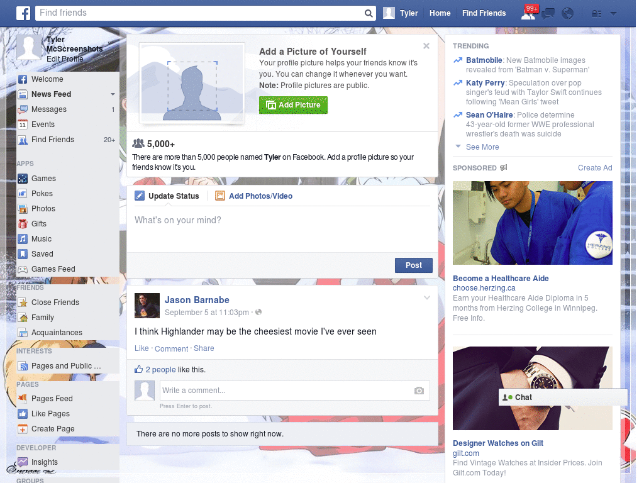Open Gifts icon in sidebar

(23, 224)
